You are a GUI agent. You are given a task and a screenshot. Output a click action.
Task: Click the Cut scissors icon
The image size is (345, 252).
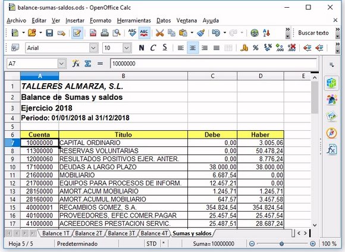tap(160, 33)
